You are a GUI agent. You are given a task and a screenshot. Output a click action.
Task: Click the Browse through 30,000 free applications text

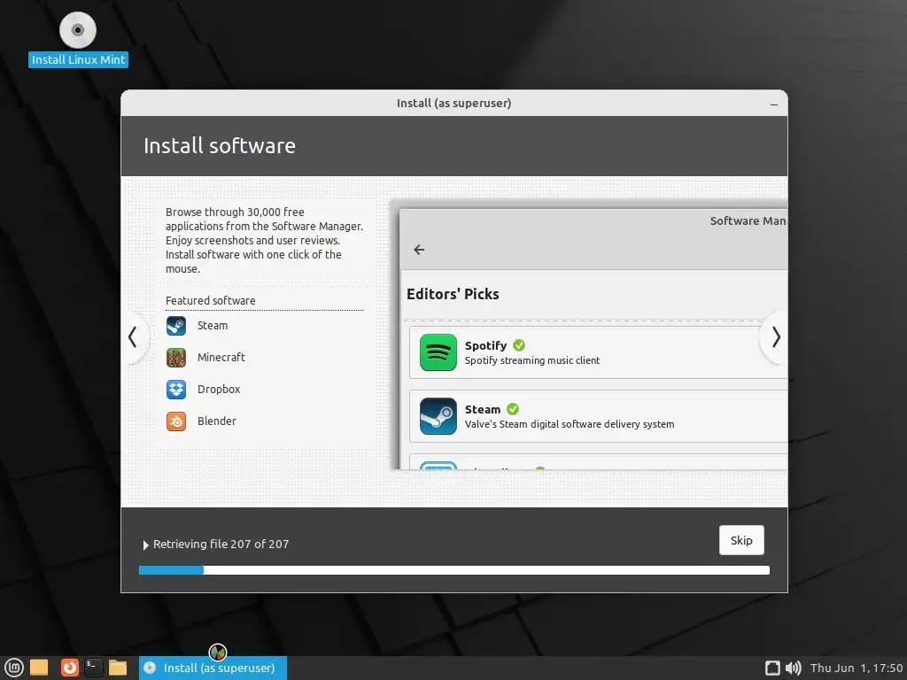point(264,241)
